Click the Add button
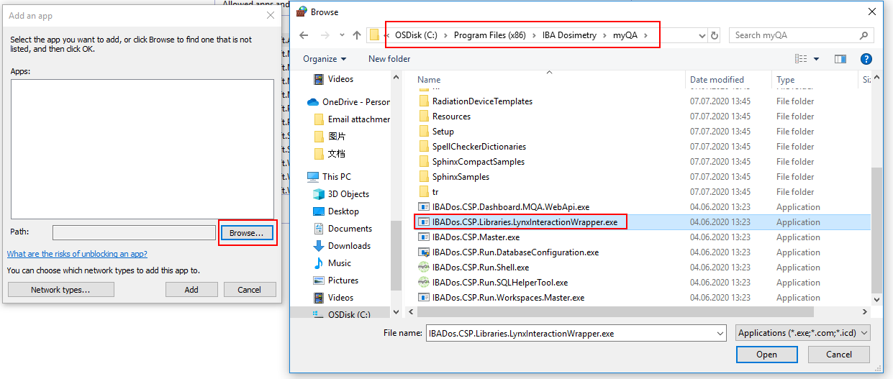This screenshot has width=893, height=379. (x=191, y=290)
